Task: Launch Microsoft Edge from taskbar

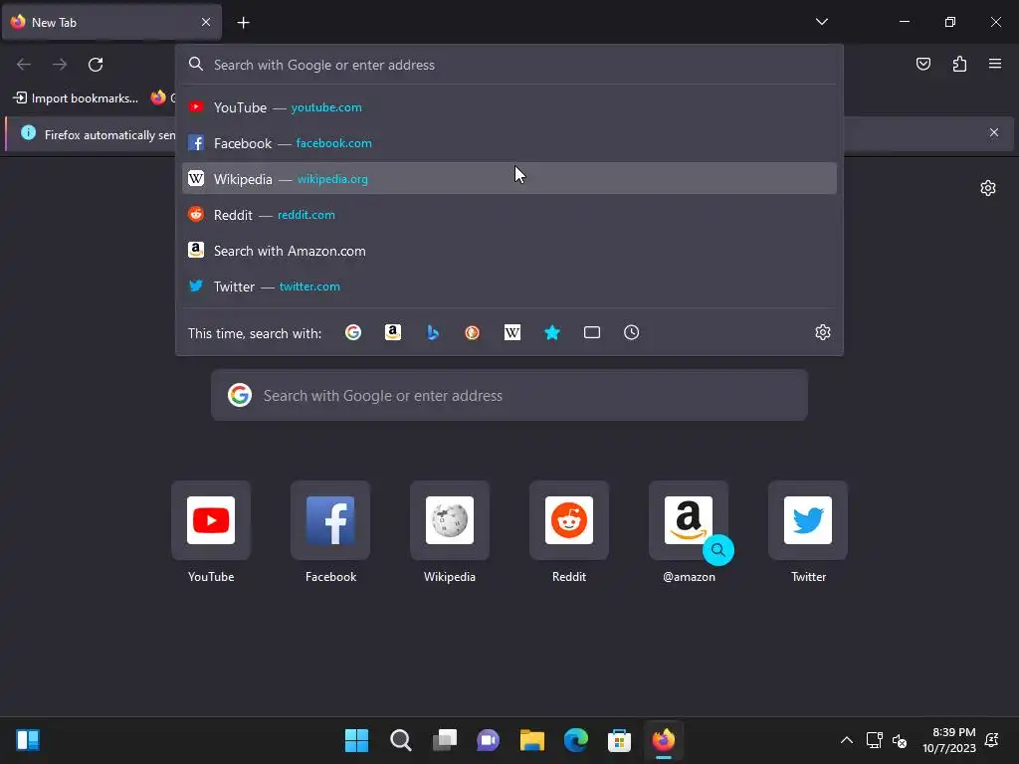Action: point(576,740)
